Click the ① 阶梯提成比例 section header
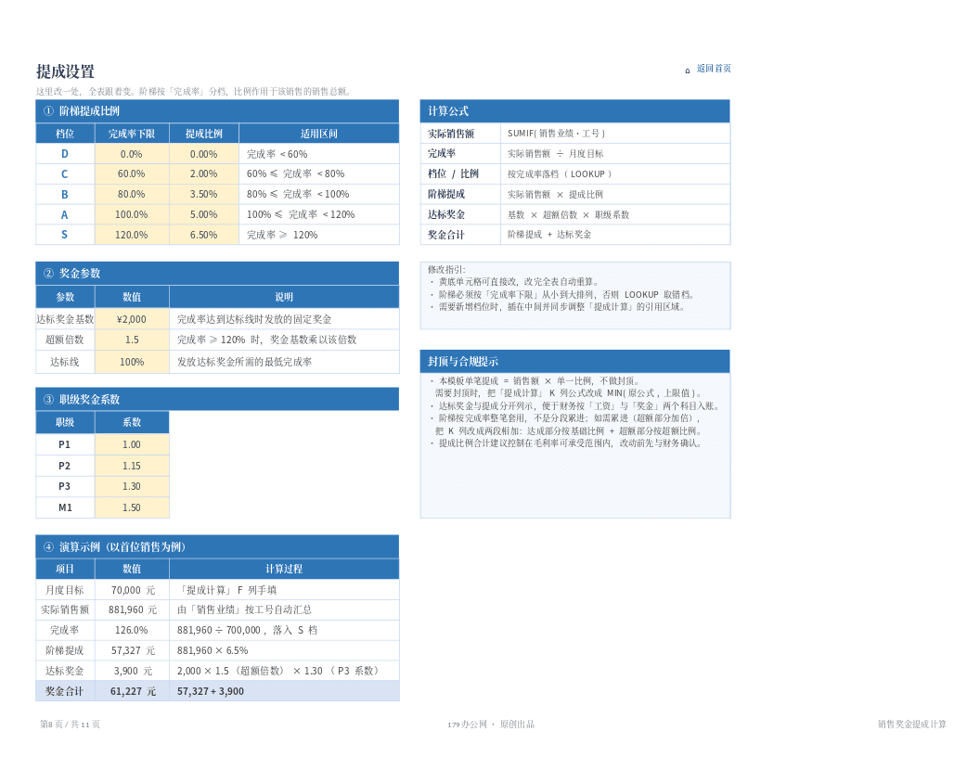 coord(217,111)
